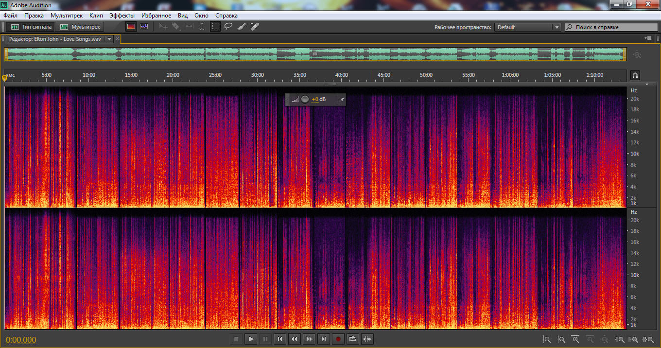
Task: Adjust the +0 dB gain knob
Action: point(305,99)
